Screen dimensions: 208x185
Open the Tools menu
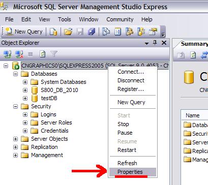[x=65, y=19]
